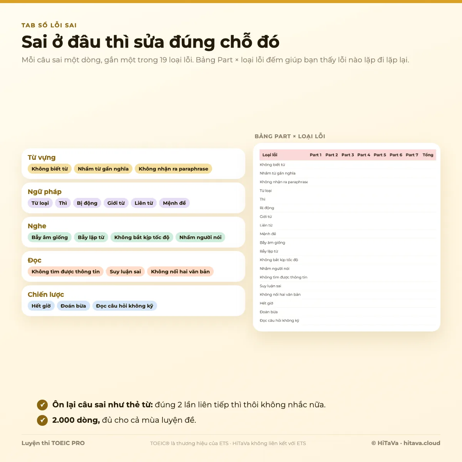Screen dimensions: 462x462
Task: Select the "Hết giờ" strategy tag
Action: click(41, 306)
